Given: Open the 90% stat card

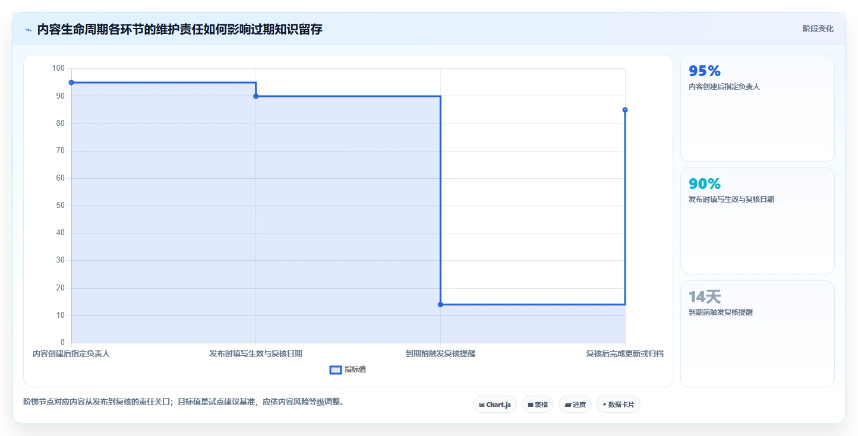Looking at the screenshot, I should [x=757, y=221].
